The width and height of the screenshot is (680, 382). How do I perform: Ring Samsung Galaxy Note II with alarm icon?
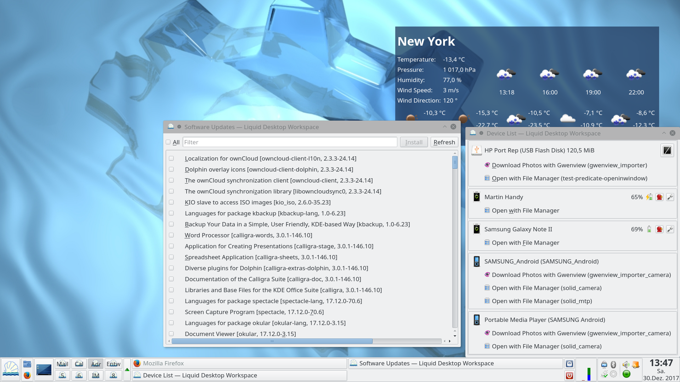click(659, 229)
